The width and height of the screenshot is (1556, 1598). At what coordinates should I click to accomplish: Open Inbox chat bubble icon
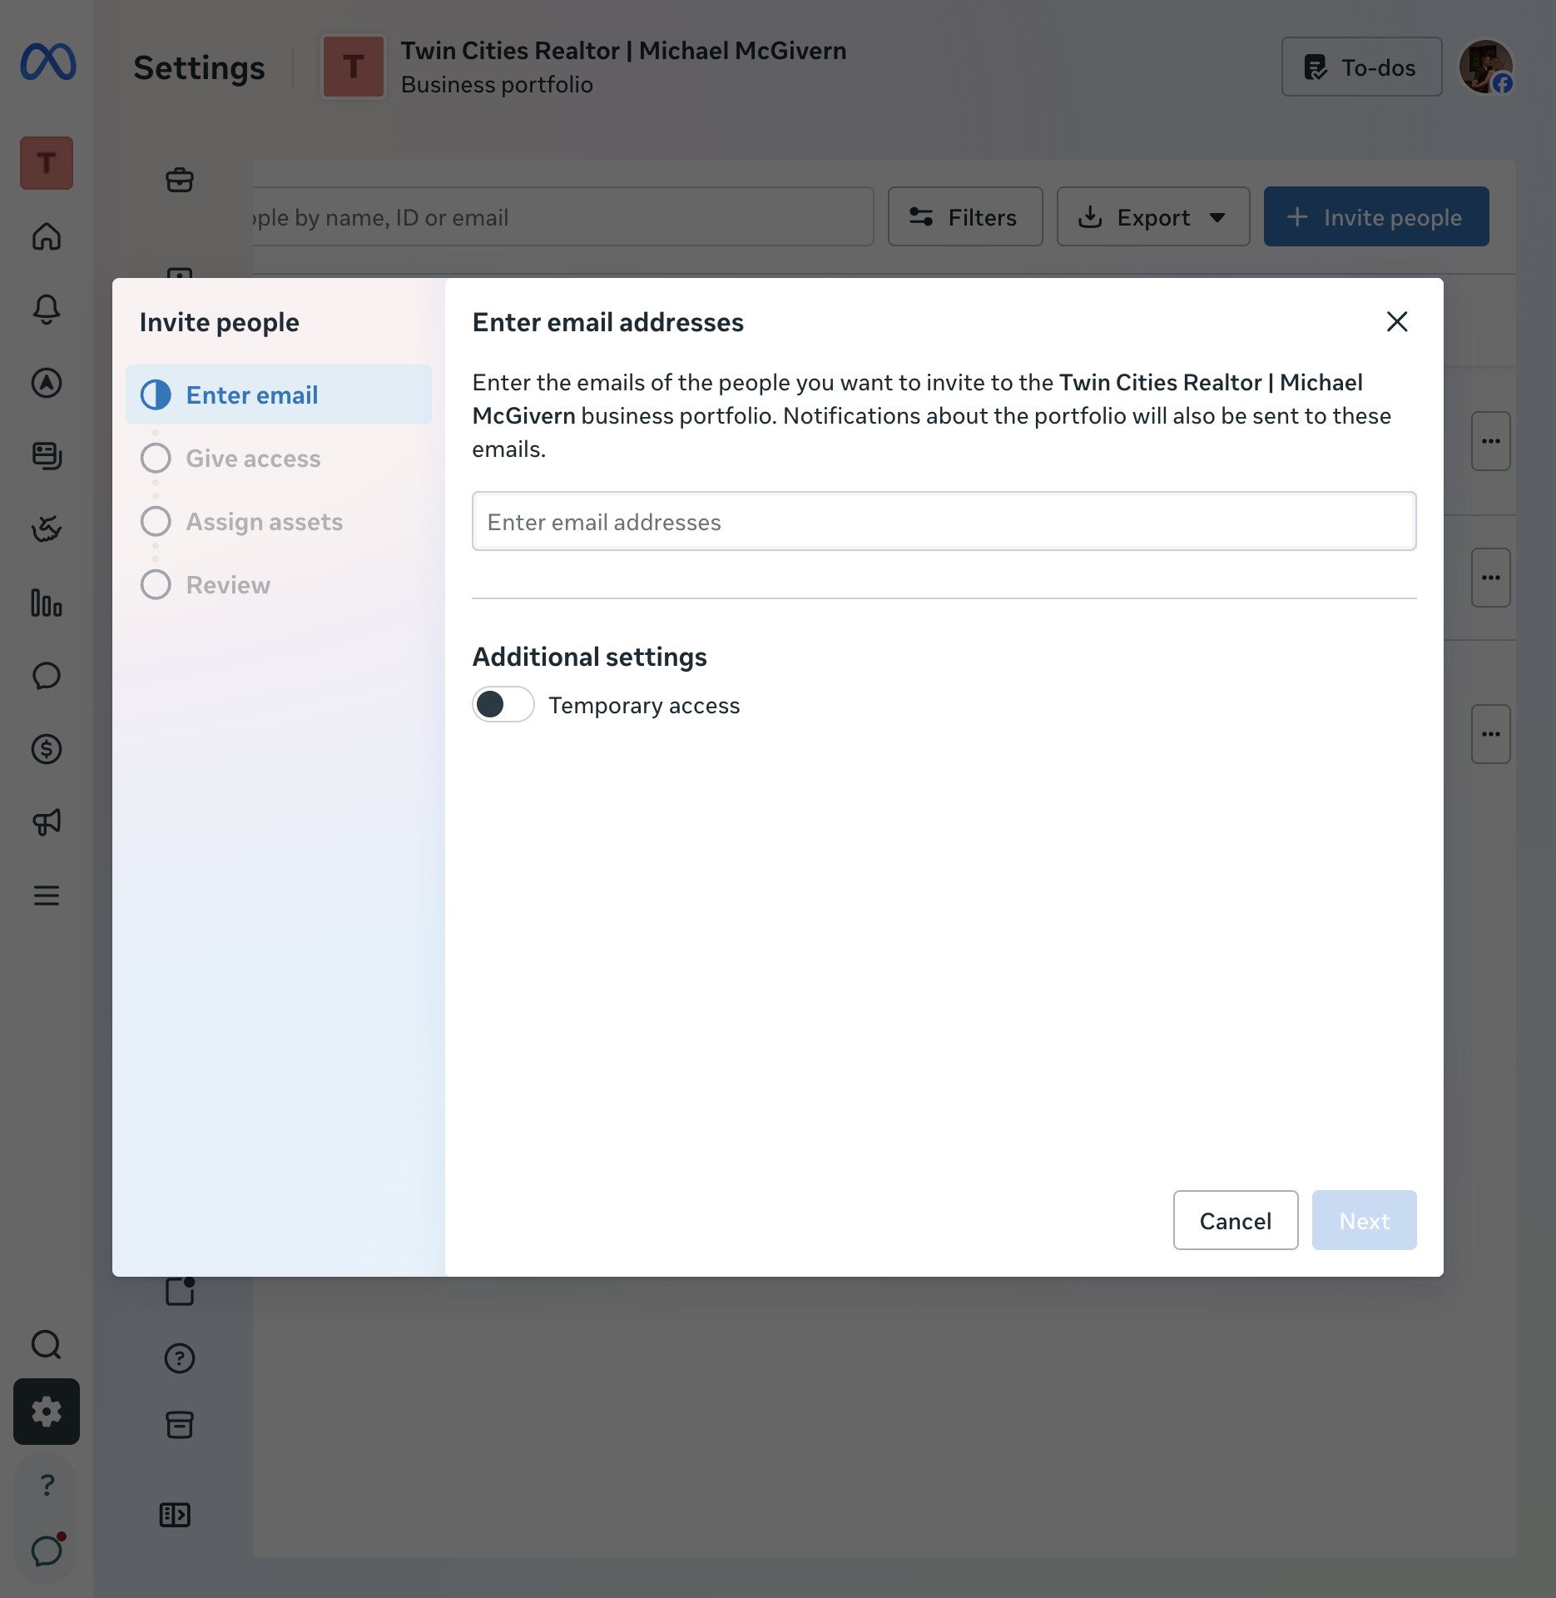(x=47, y=676)
